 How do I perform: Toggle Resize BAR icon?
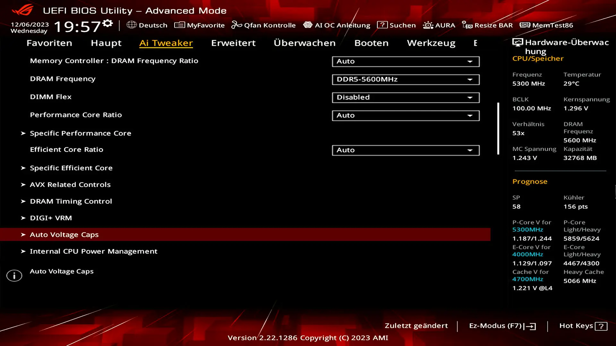tap(467, 25)
